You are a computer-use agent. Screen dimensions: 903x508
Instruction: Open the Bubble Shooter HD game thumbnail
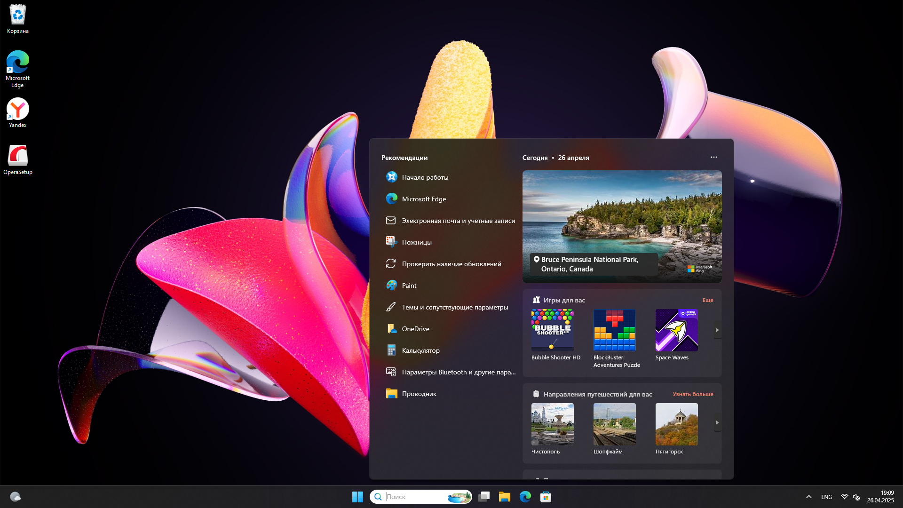click(x=552, y=330)
